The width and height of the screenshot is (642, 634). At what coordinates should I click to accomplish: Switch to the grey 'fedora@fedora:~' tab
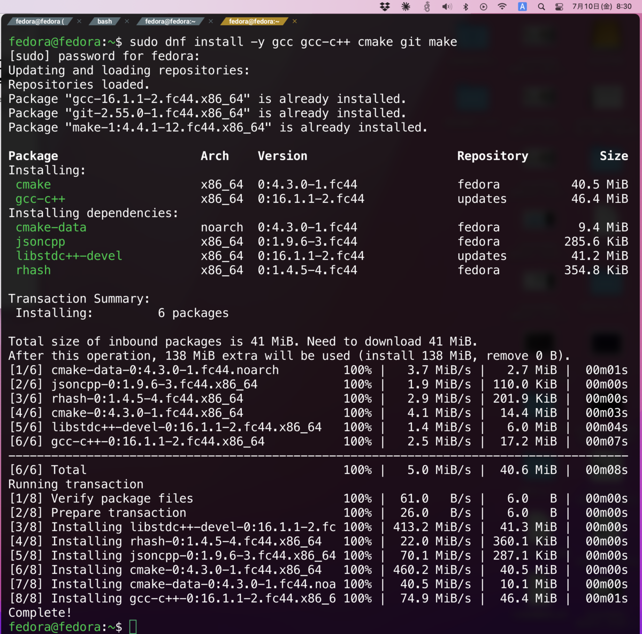tap(170, 21)
